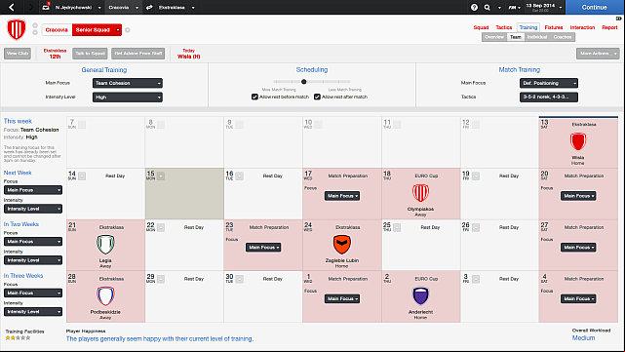The height and width of the screenshot is (352, 625).
Task: Open the Squad menu
Action: (481, 27)
